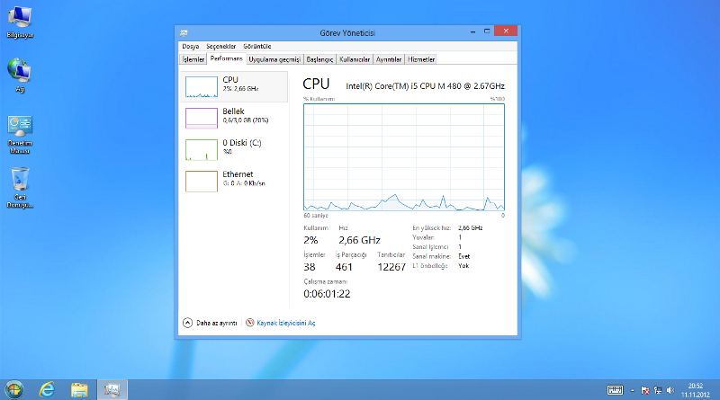Viewport: 720px width, 400px height.
Task: Click the En yüksek hız label
Action: 432,228
